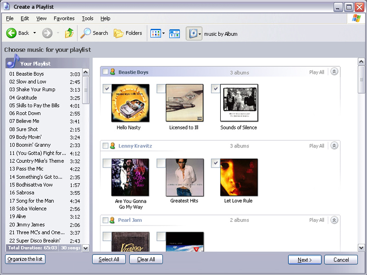
Task: Click the playlist scroll up arrow
Action: (x=86, y=72)
